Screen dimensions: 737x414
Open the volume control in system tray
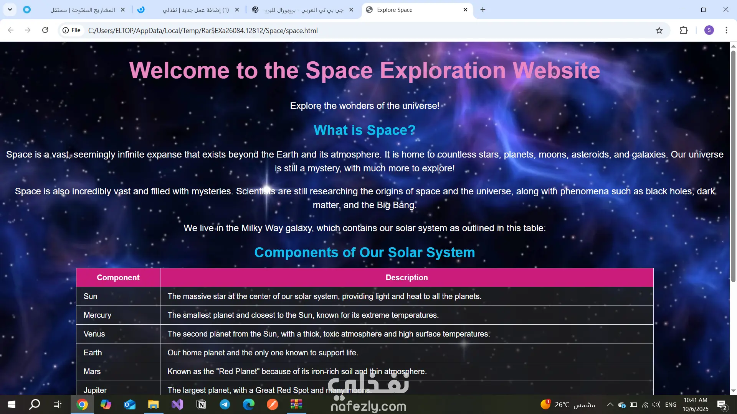click(656, 404)
